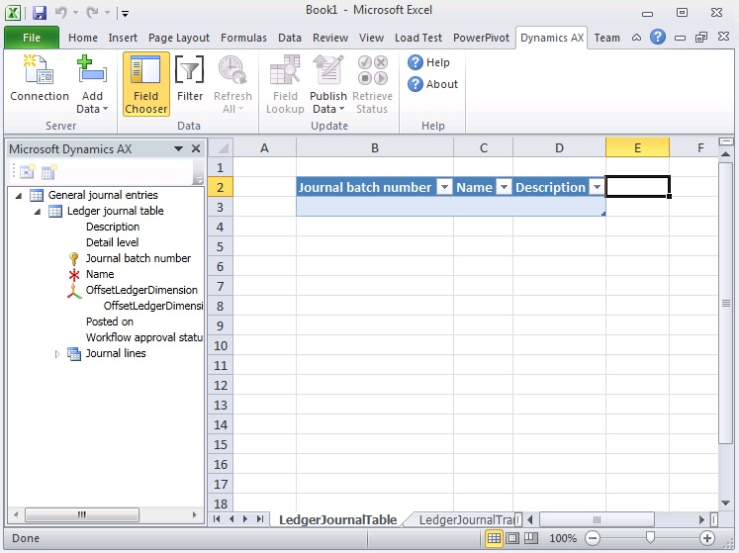Click the Journal batch number header cell
This screenshot has width=739, height=553.
pos(375,187)
